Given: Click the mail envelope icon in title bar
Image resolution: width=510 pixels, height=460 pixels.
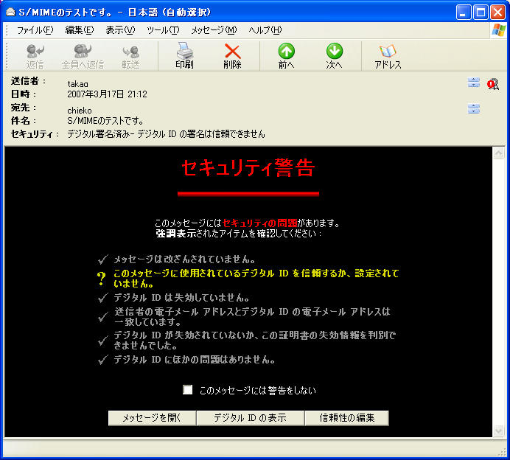Looking at the screenshot, I should [10, 12].
